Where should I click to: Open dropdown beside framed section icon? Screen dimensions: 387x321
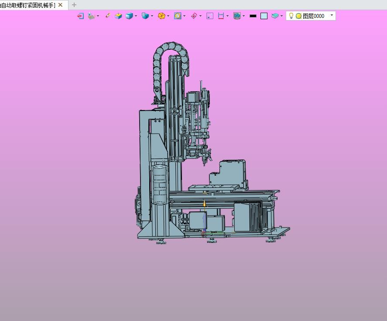click(185, 16)
